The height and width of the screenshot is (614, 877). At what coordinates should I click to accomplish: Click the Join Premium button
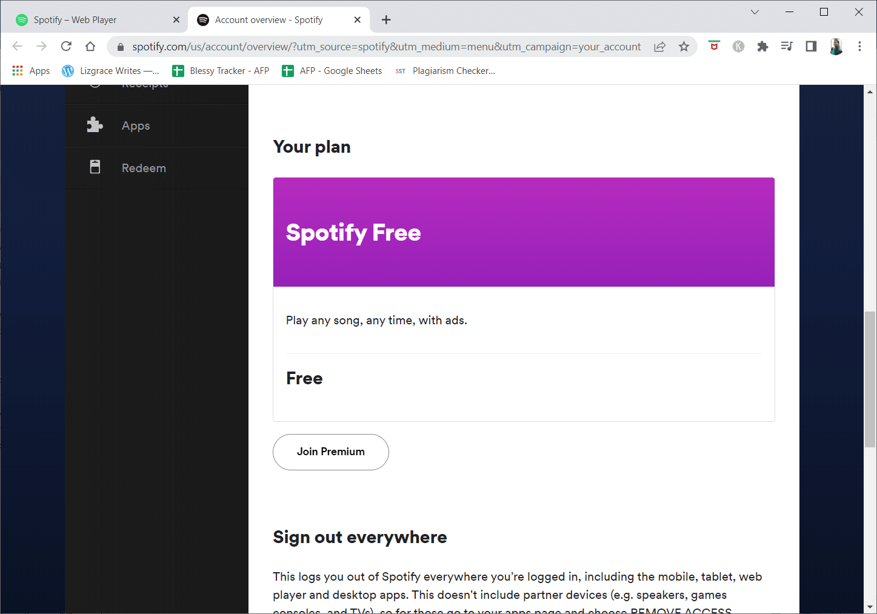click(330, 452)
